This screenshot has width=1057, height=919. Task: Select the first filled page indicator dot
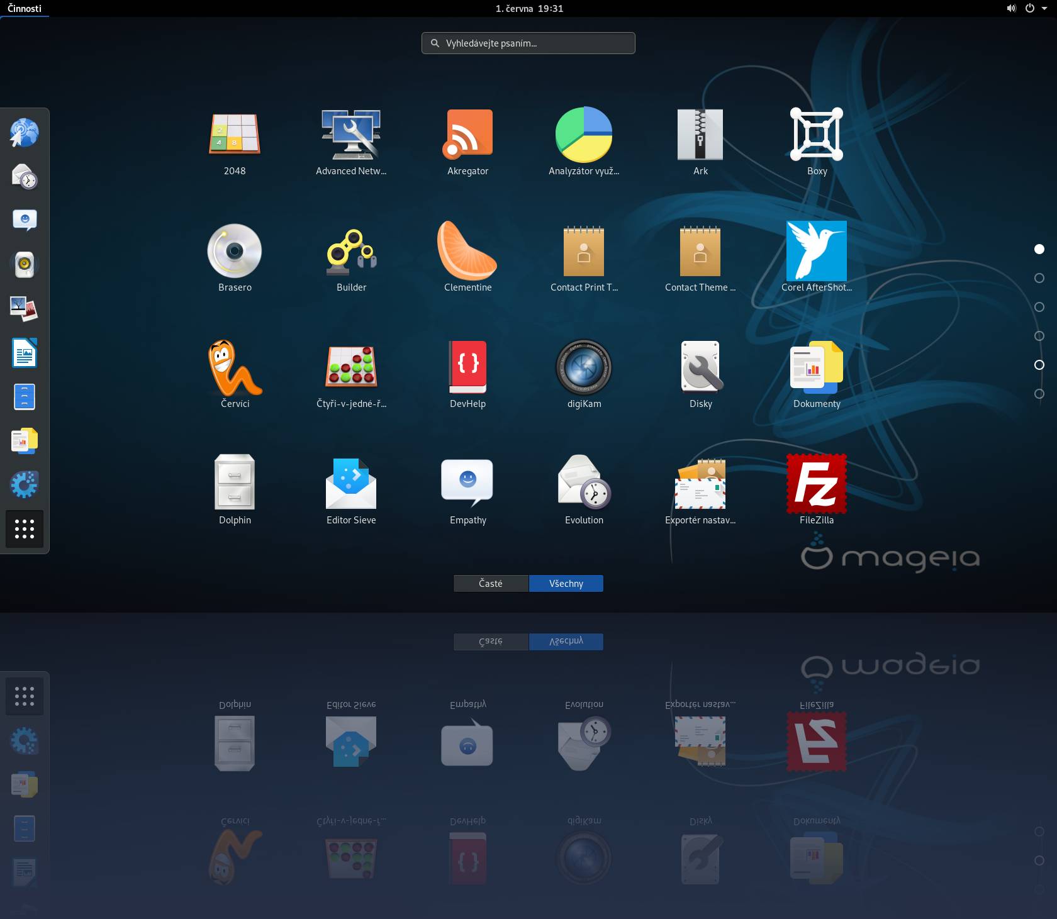(1039, 249)
